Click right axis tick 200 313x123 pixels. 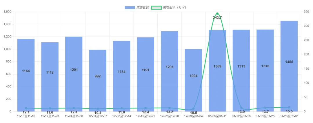(306, 55)
